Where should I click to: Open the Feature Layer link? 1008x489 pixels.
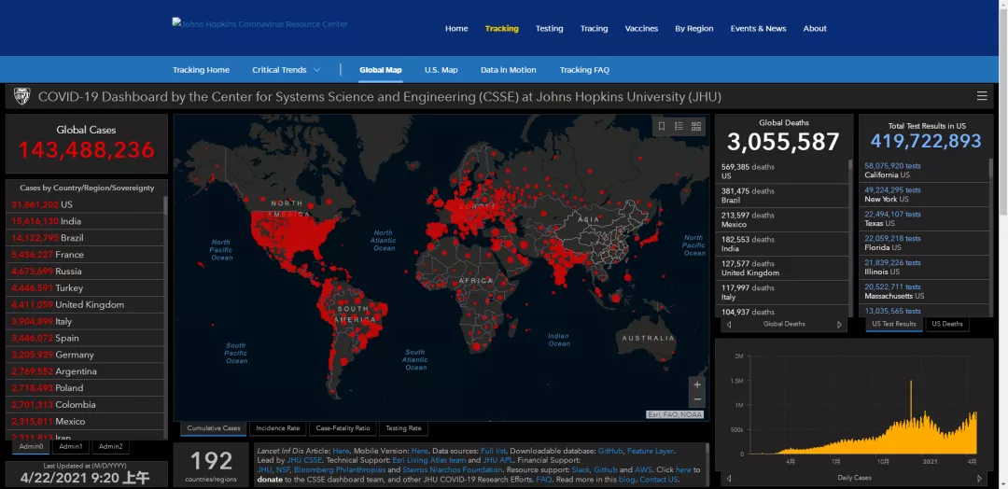coord(650,451)
